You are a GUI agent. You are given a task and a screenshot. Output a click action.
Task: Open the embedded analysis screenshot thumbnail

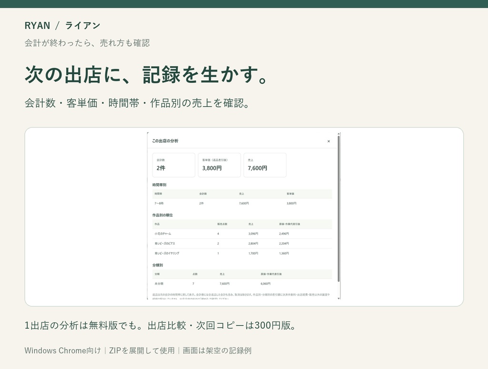(244, 216)
